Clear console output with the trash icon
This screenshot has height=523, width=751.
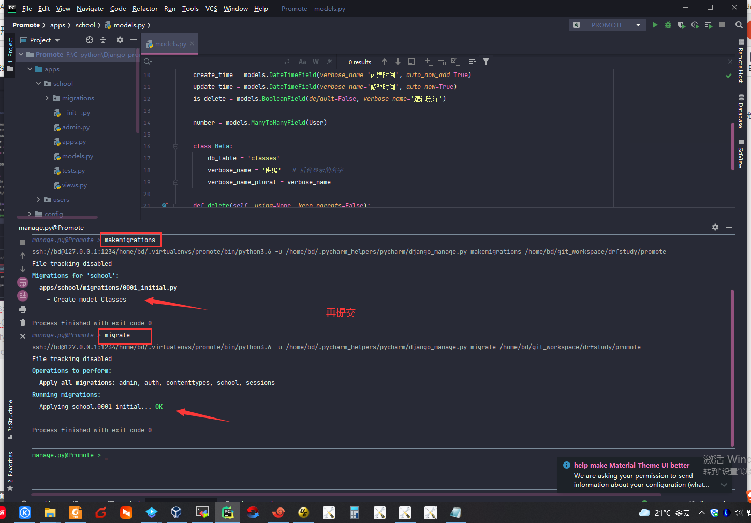pos(23,323)
